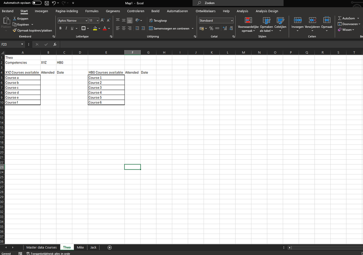
Task: Click Samenvoegen en centreren
Action: [169, 28]
